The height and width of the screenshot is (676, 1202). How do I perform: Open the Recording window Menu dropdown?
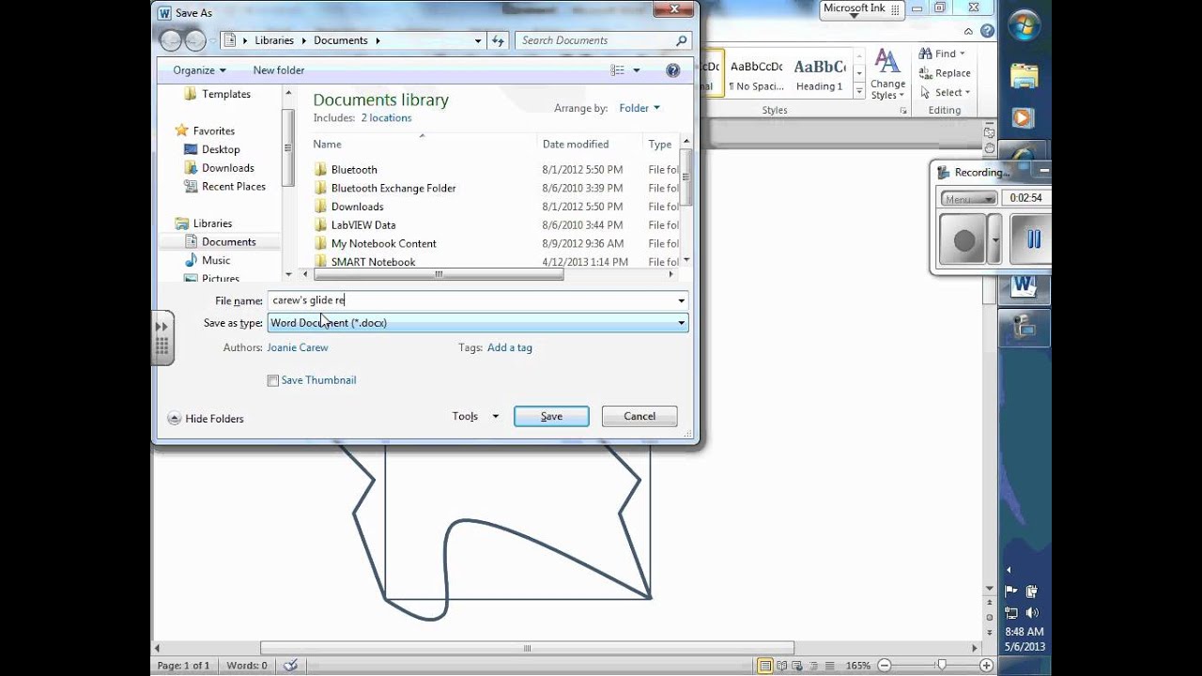click(969, 199)
